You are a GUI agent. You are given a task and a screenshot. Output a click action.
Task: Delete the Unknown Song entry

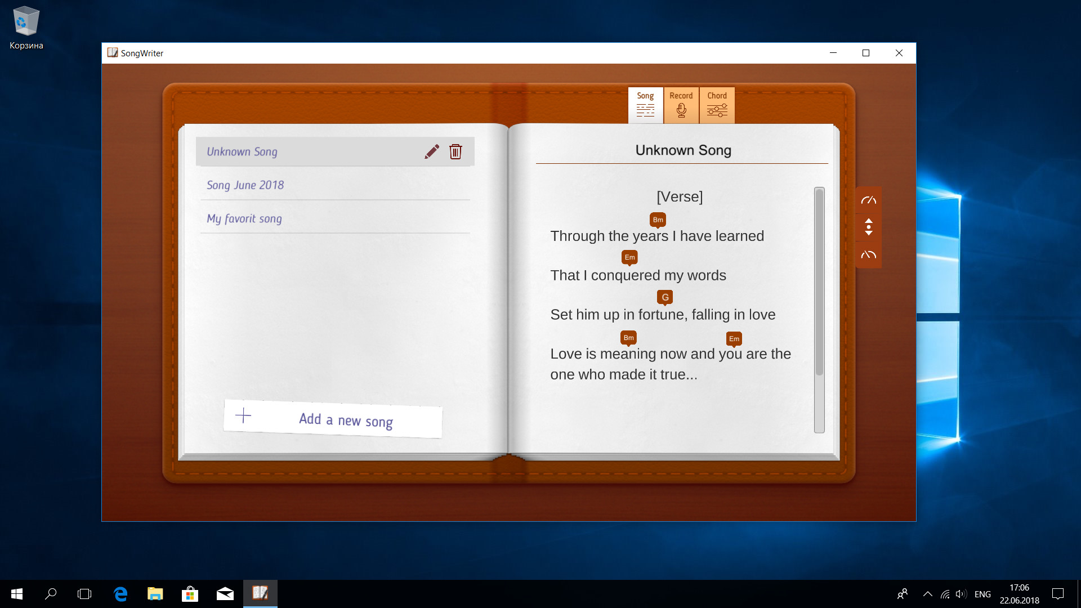(x=456, y=152)
